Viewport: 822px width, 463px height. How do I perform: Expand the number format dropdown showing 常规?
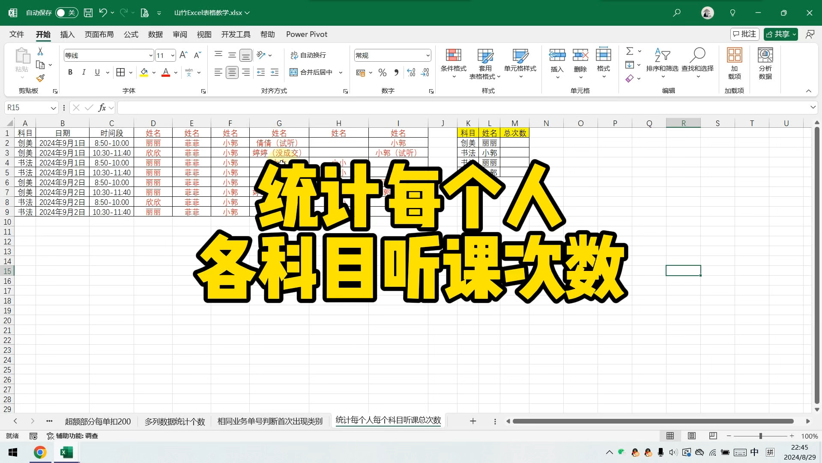click(427, 55)
